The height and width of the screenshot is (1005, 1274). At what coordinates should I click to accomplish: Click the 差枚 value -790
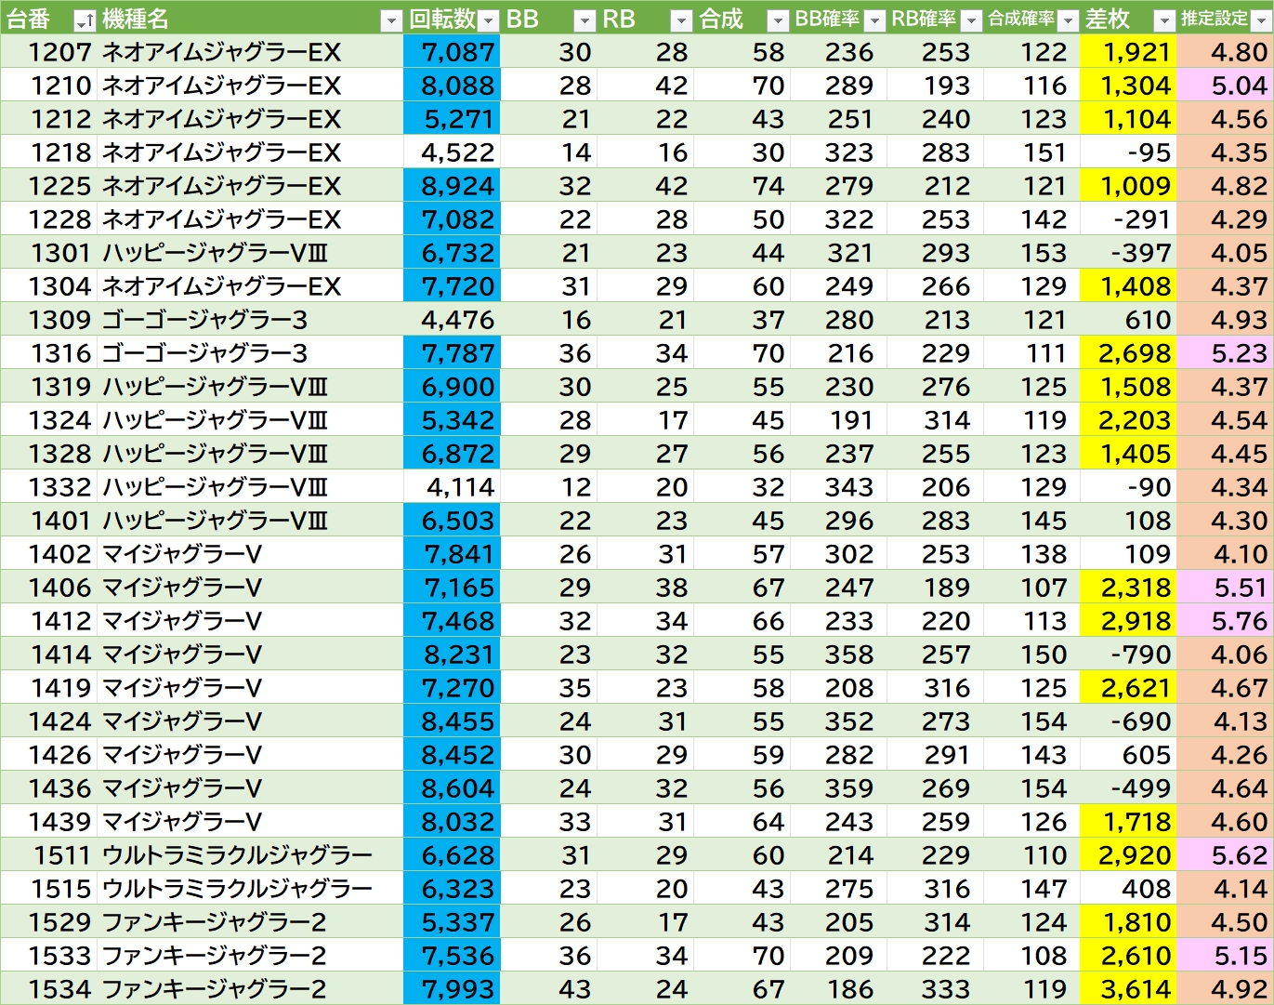pos(1128,655)
